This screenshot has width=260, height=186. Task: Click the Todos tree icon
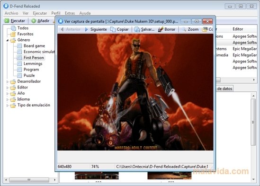[x=13, y=28]
